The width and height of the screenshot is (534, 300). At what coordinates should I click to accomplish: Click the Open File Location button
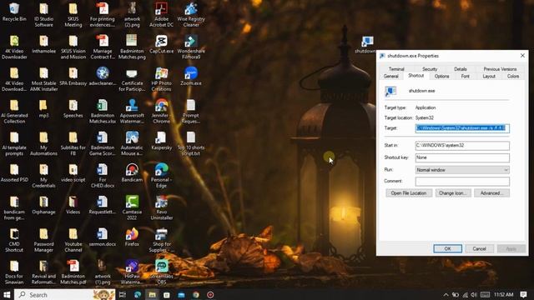tap(408, 192)
